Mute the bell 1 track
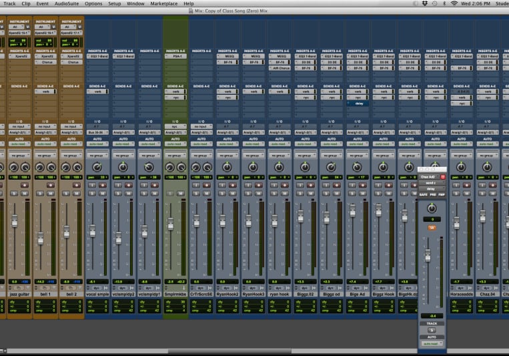This screenshot has width=509, height=356. (51, 194)
